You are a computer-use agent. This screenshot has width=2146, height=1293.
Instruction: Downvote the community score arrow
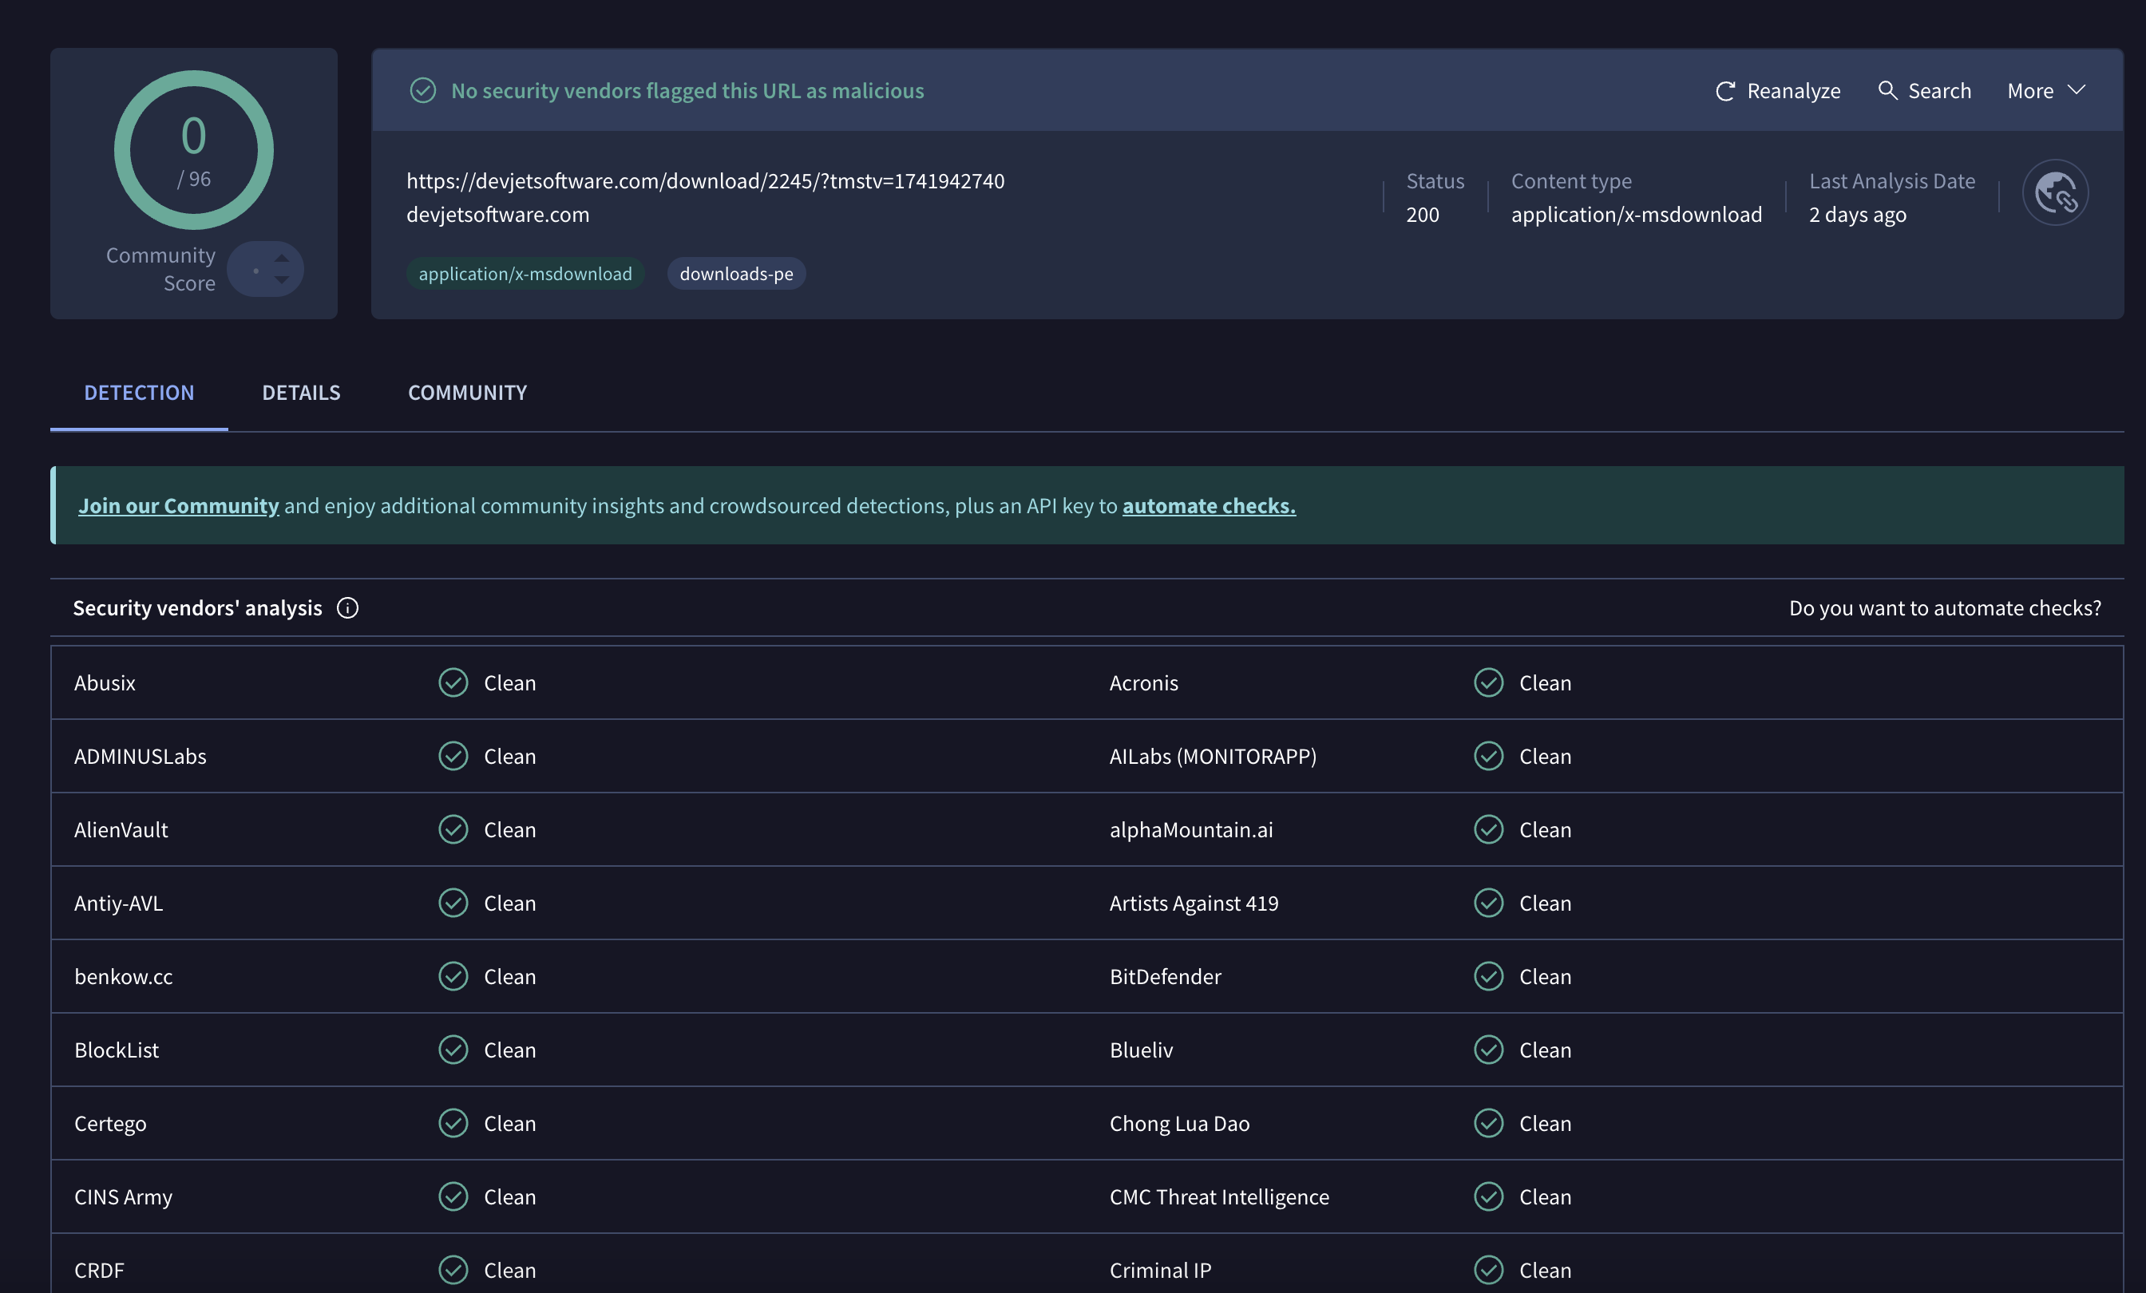[281, 279]
